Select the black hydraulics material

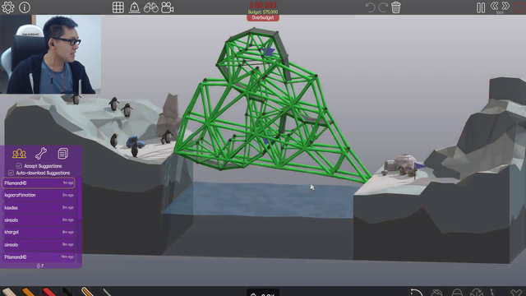pos(67,292)
